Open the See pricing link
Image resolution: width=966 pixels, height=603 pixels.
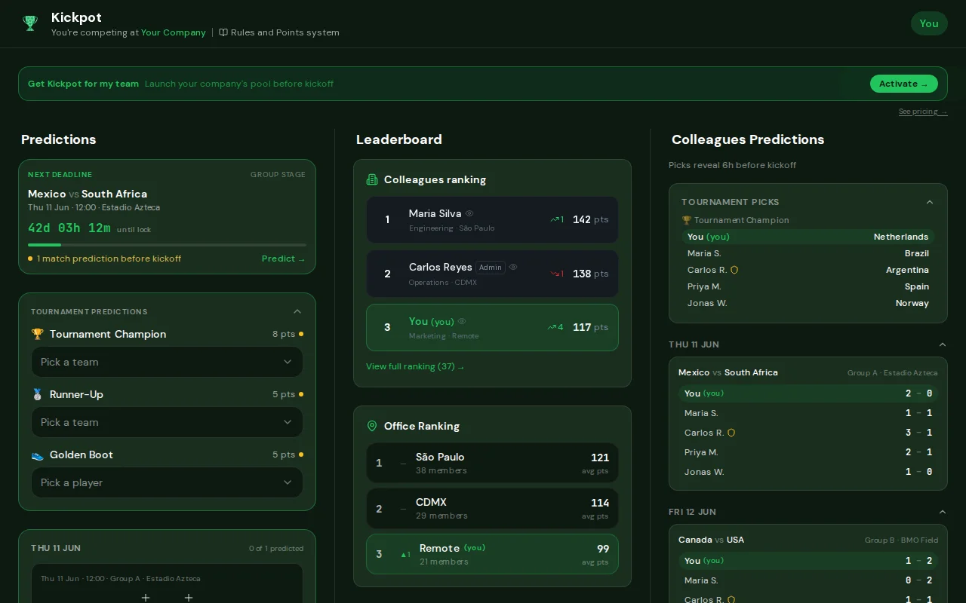[923, 112]
